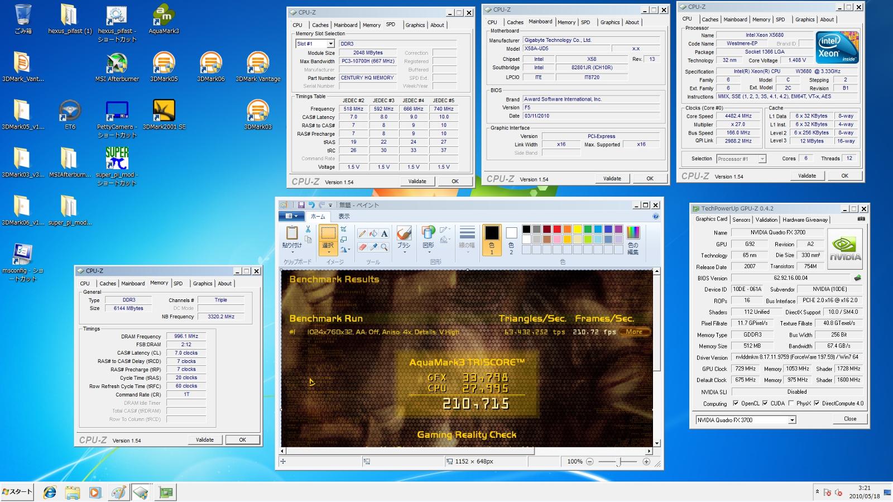Click the Start button on taskbar
The height and width of the screenshot is (502, 893).
click(x=17, y=491)
